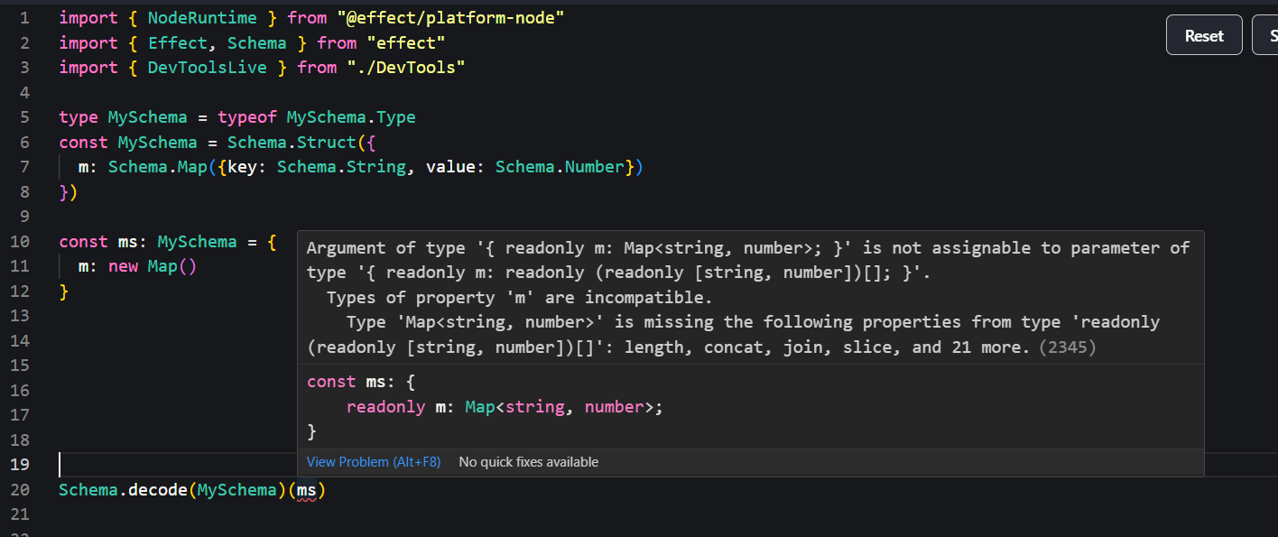The image size is (1278, 537).
Task: Click the partially visible button beside Reset
Action: point(1266,35)
